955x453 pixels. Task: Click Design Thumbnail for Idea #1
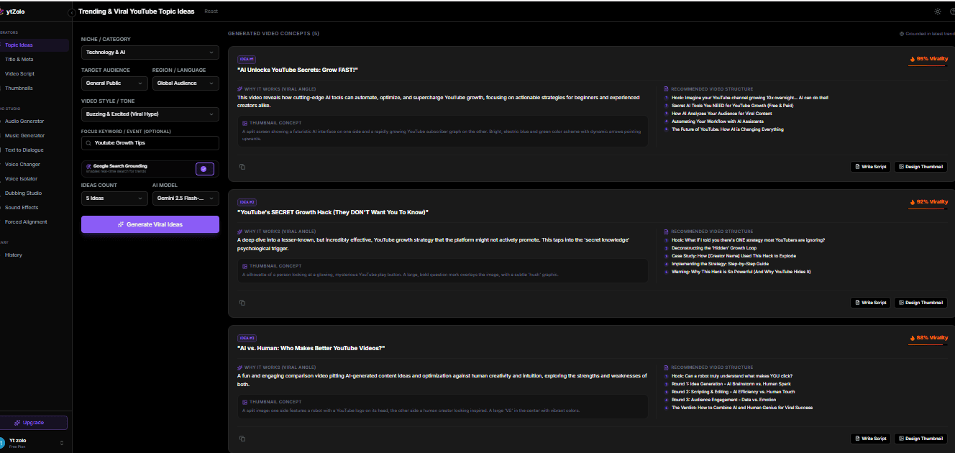[x=920, y=167]
